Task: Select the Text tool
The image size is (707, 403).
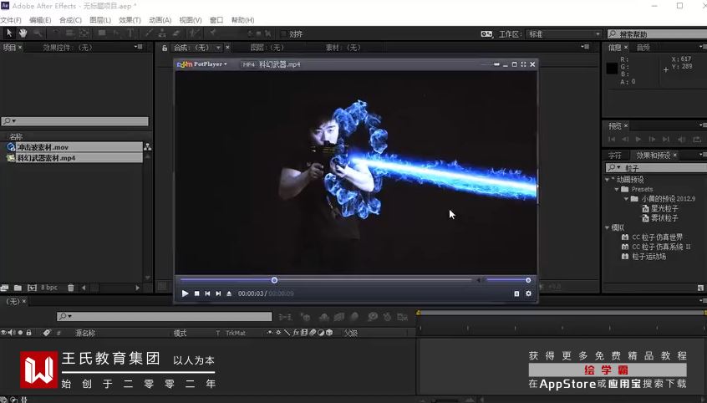Action: [x=130, y=33]
